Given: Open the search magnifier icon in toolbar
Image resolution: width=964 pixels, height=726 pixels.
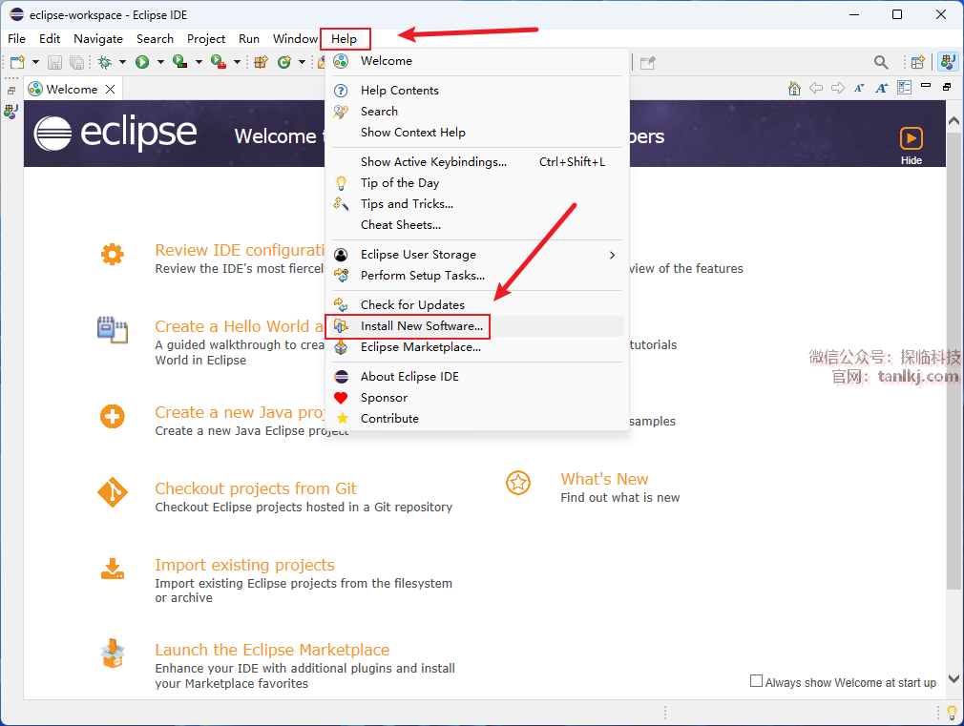Looking at the screenshot, I should pos(881,62).
